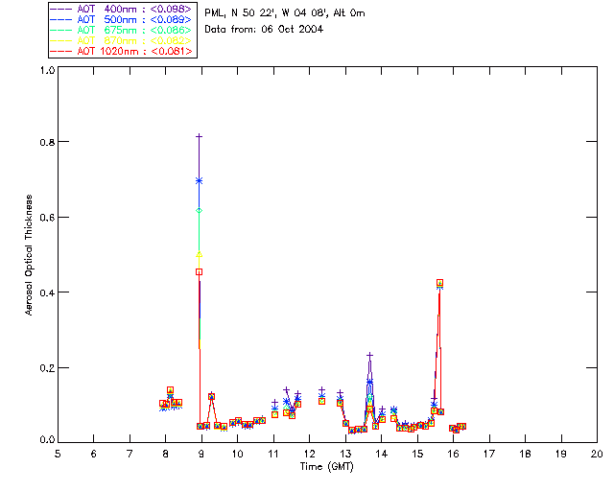Click the blue asterisk marker near 0.7
Screen dimensions: 614x491
pyautogui.click(x=199, y=181)
